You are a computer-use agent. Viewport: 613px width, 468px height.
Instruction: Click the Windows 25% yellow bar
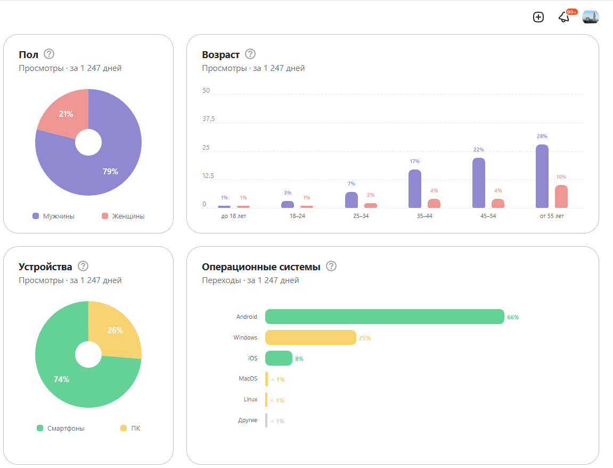pos(311,337)
